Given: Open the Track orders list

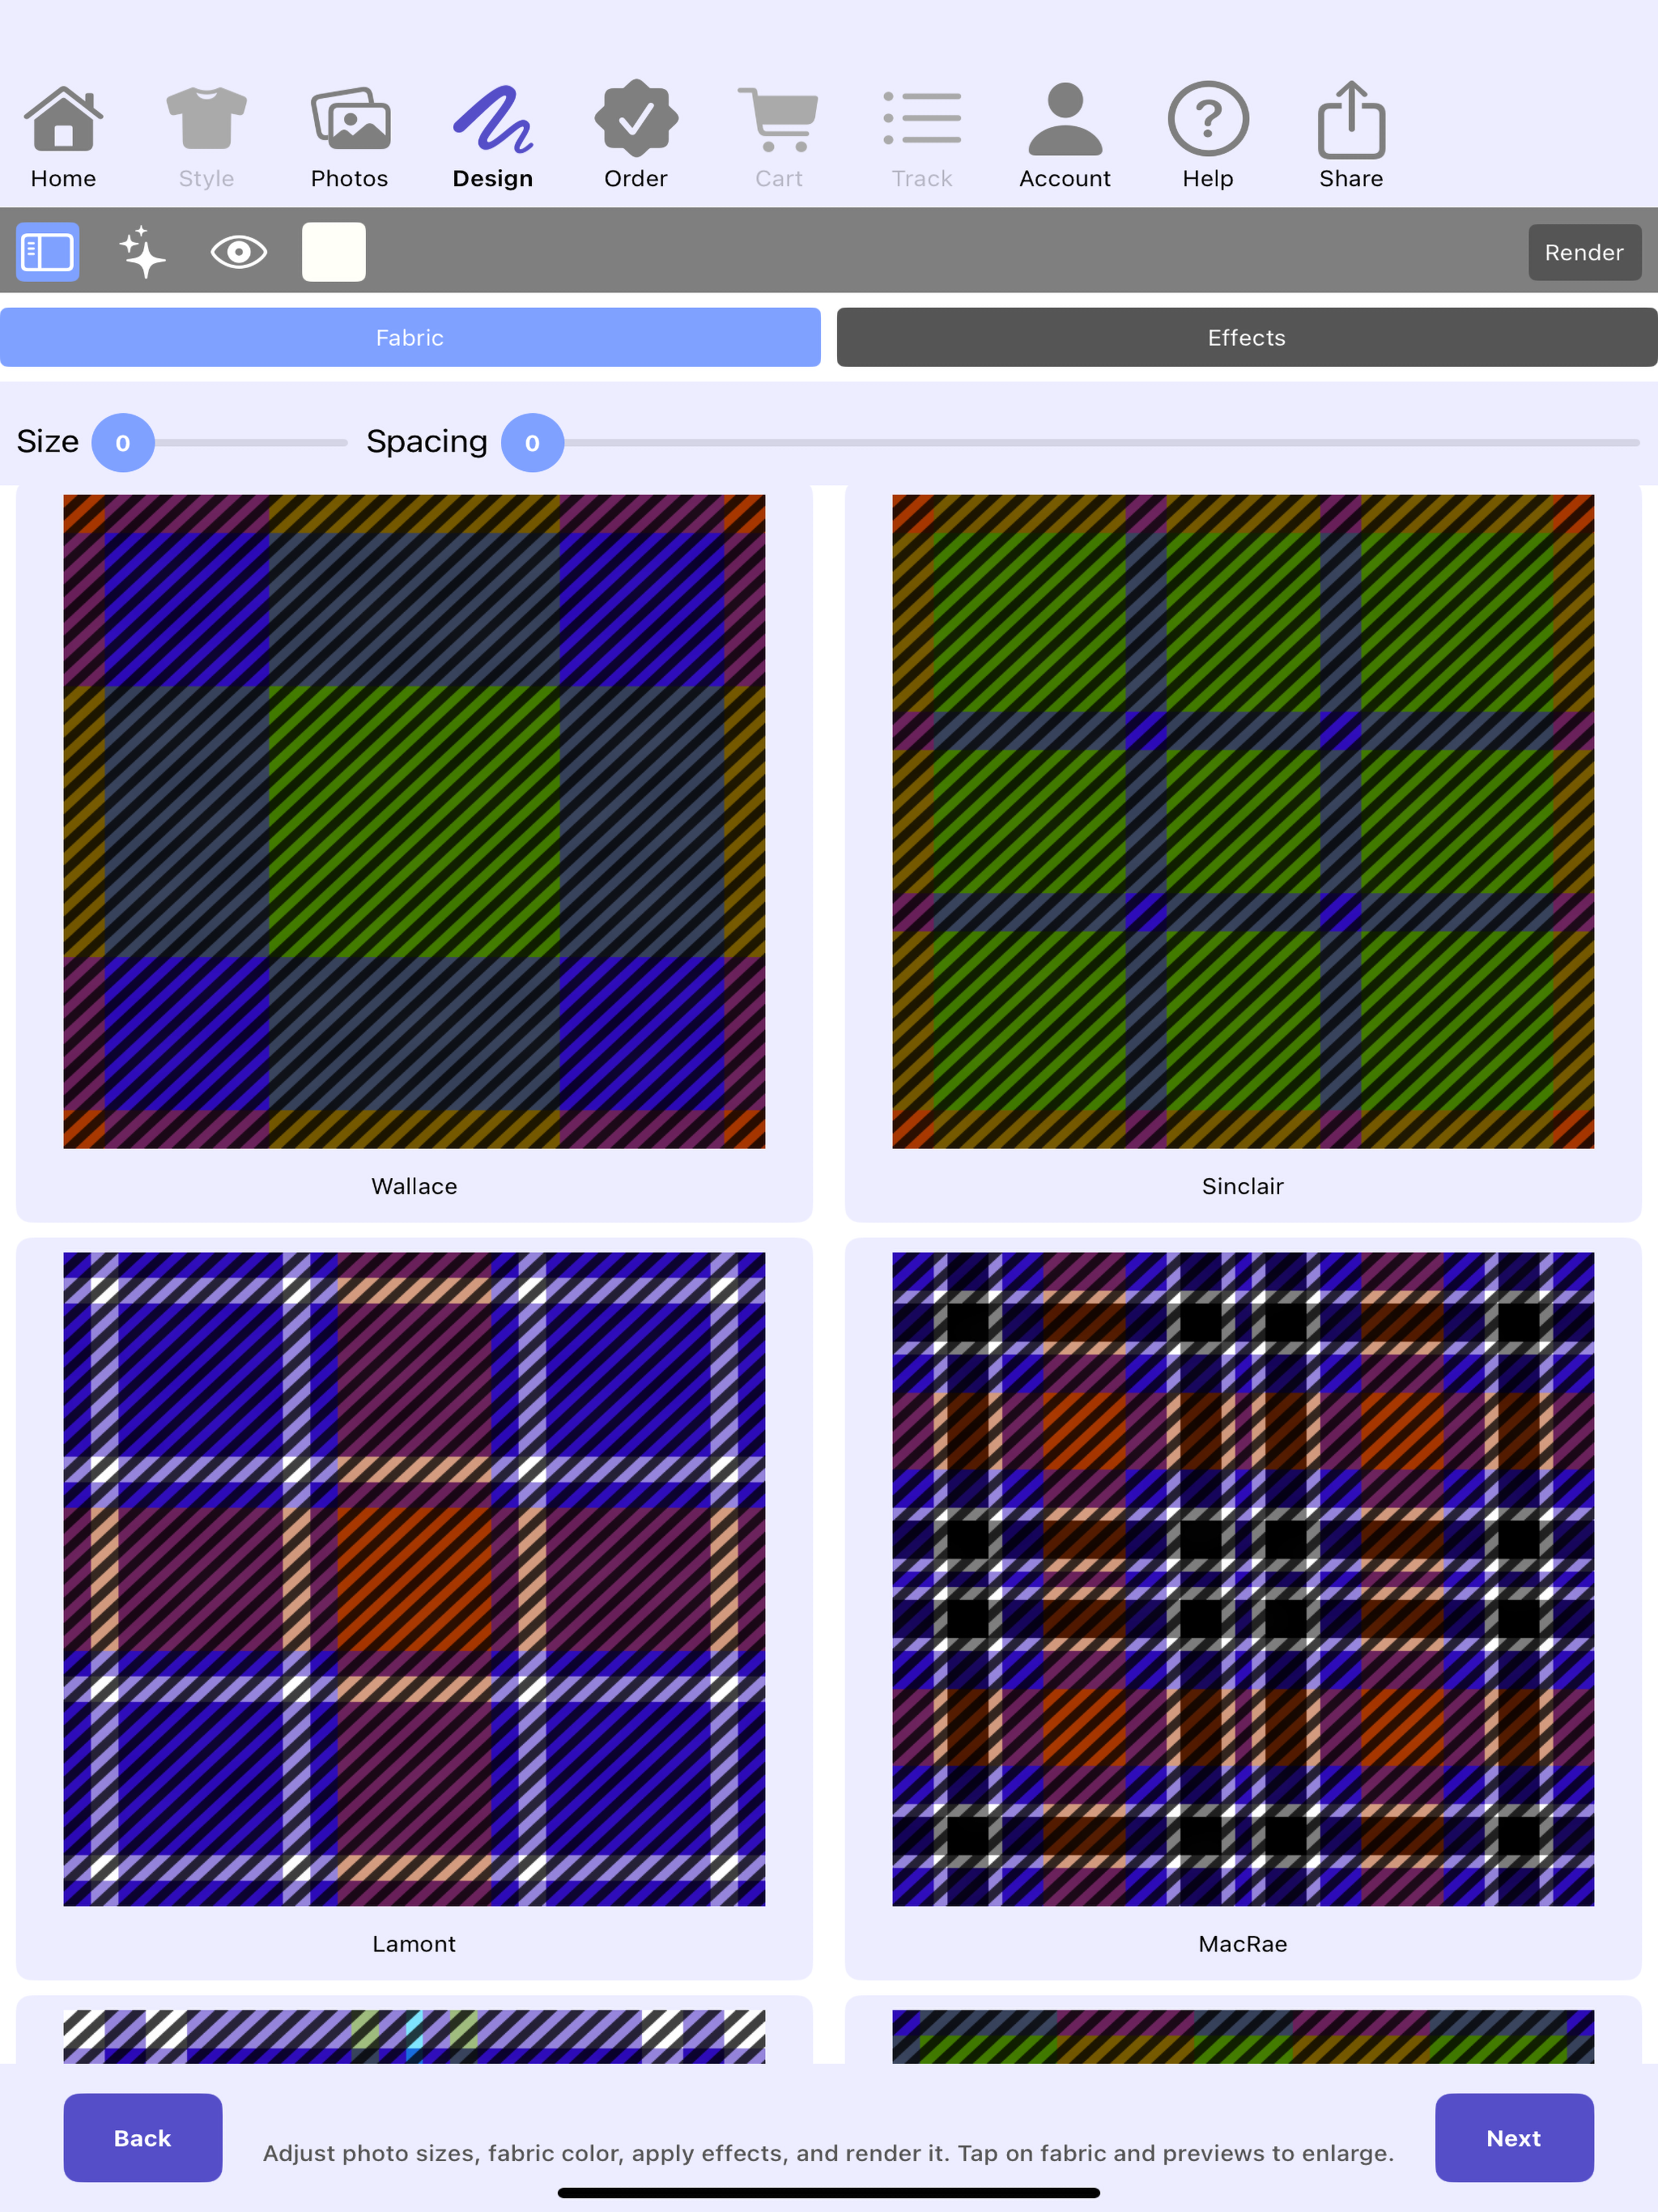Looking at the screenshot, I should 922,136.
